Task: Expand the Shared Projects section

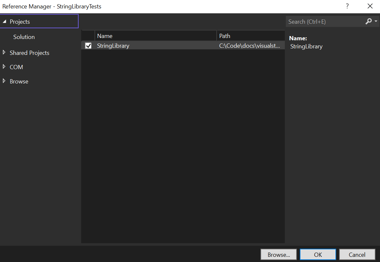Action: 4,53
